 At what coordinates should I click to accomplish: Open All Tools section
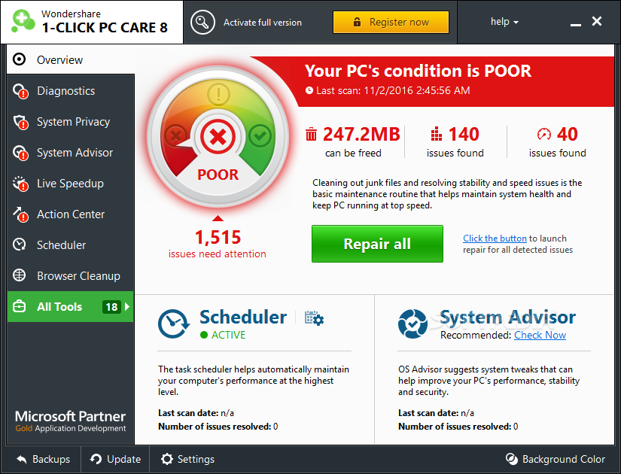pos(71,306)
